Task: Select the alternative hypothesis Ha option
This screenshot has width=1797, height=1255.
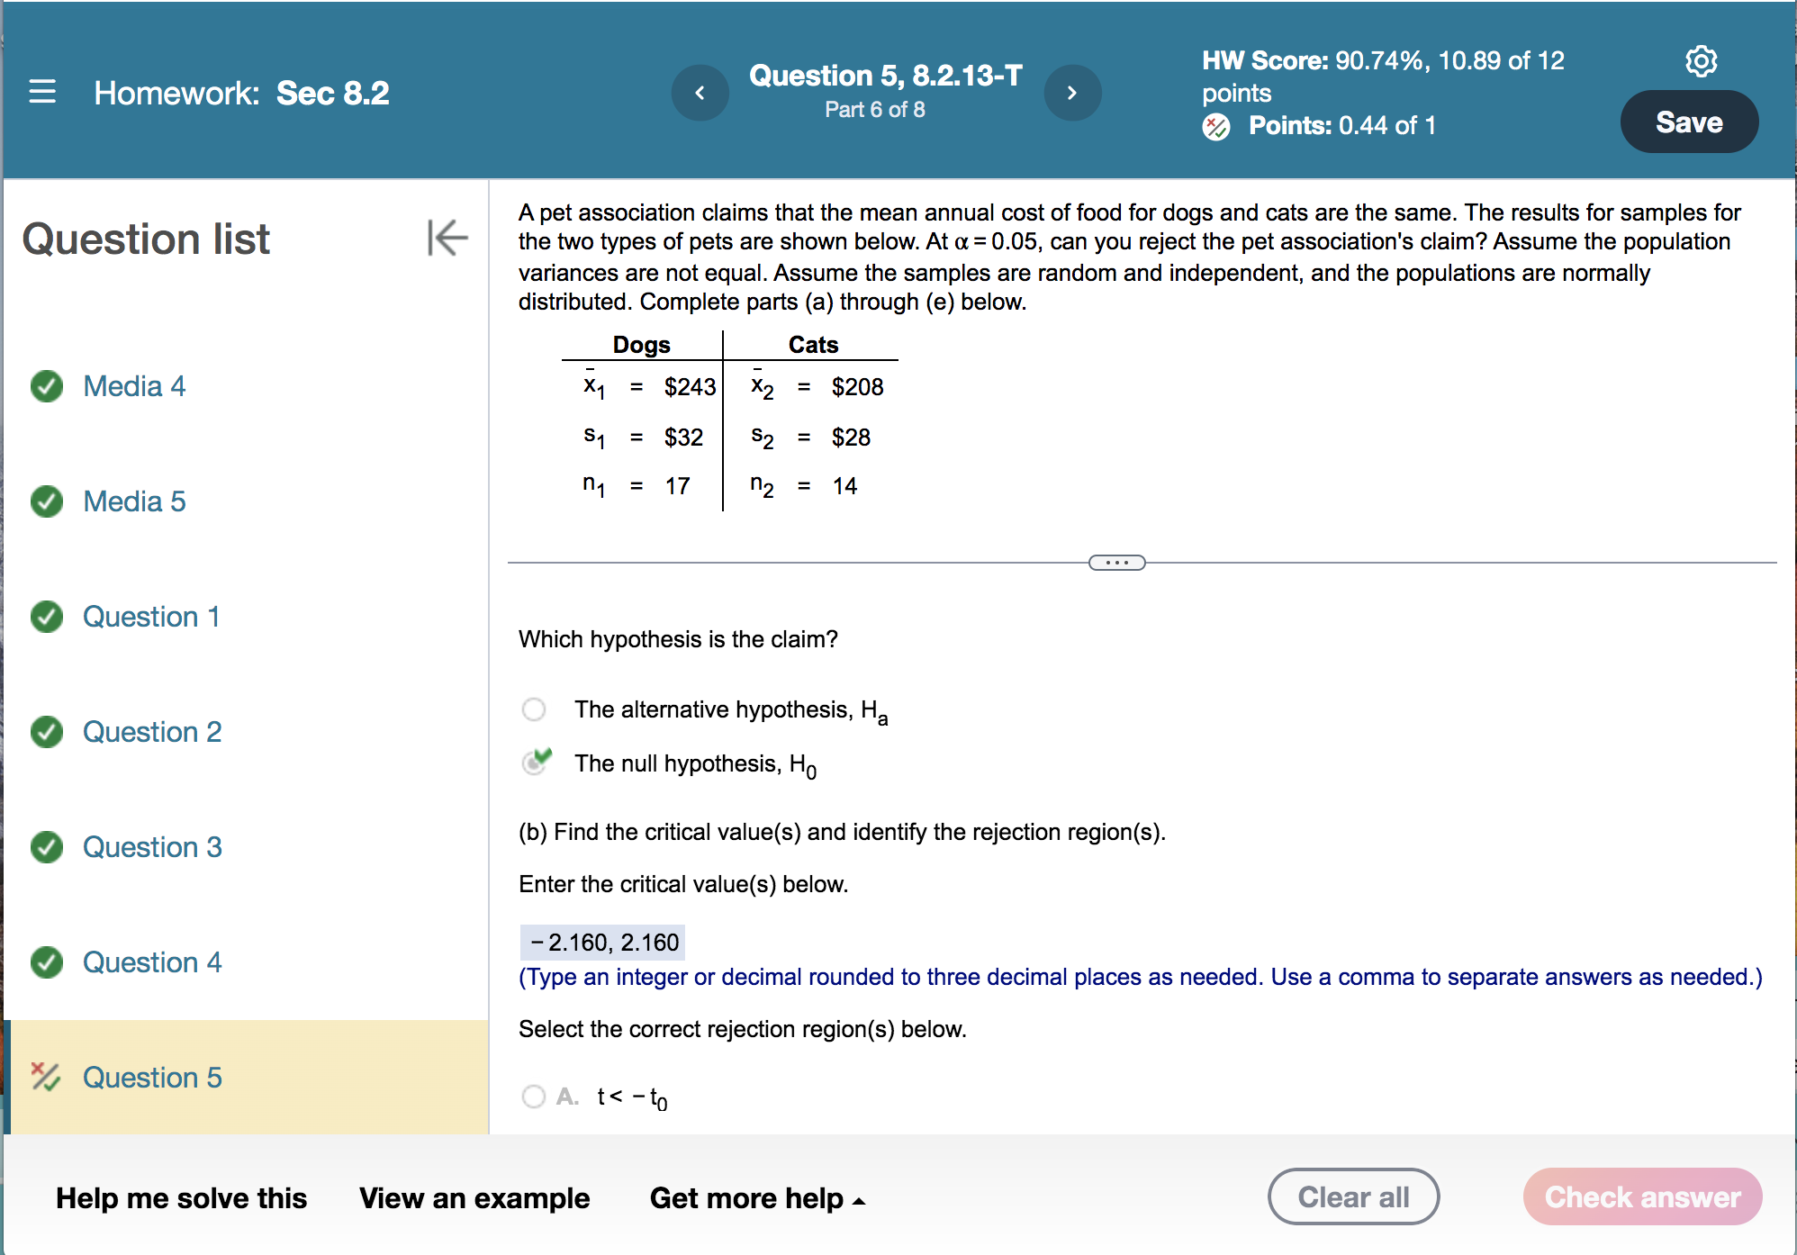Action: tap(534, 709)
